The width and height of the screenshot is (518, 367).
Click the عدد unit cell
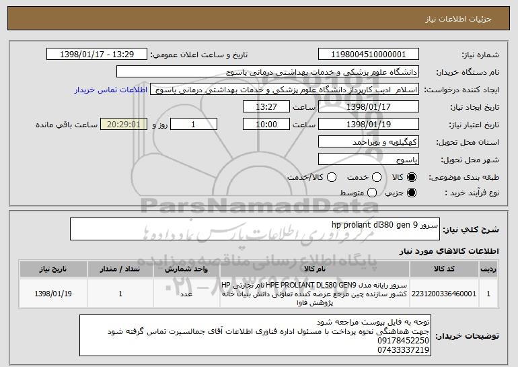click(x=186, y=294)
